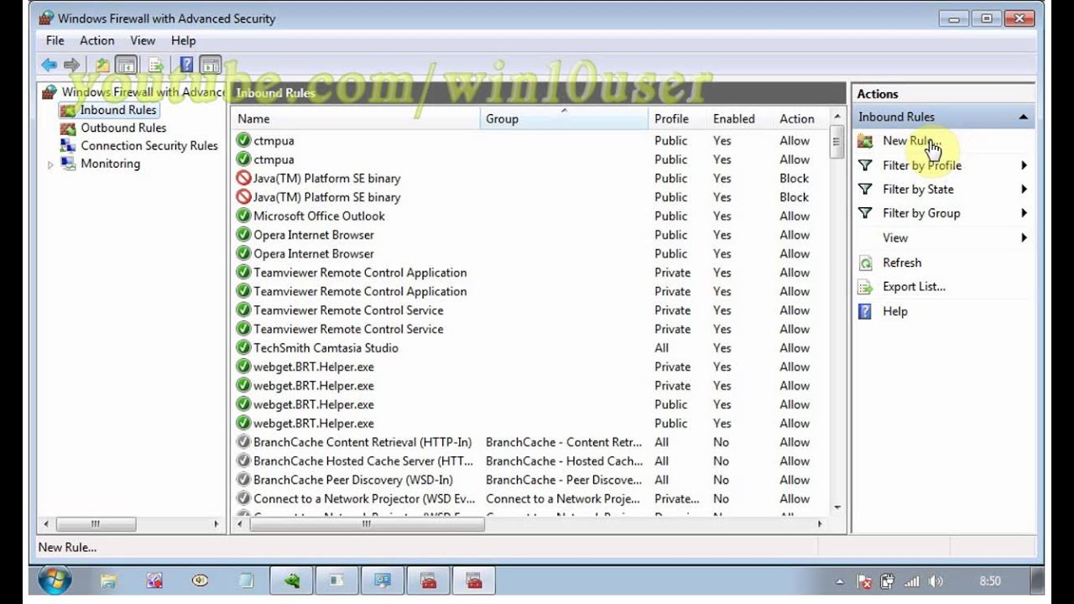This screenshot has width=1074, height=604.
Task: Click the Filter by Group funnel icon
Action: [x=865, y=213]
